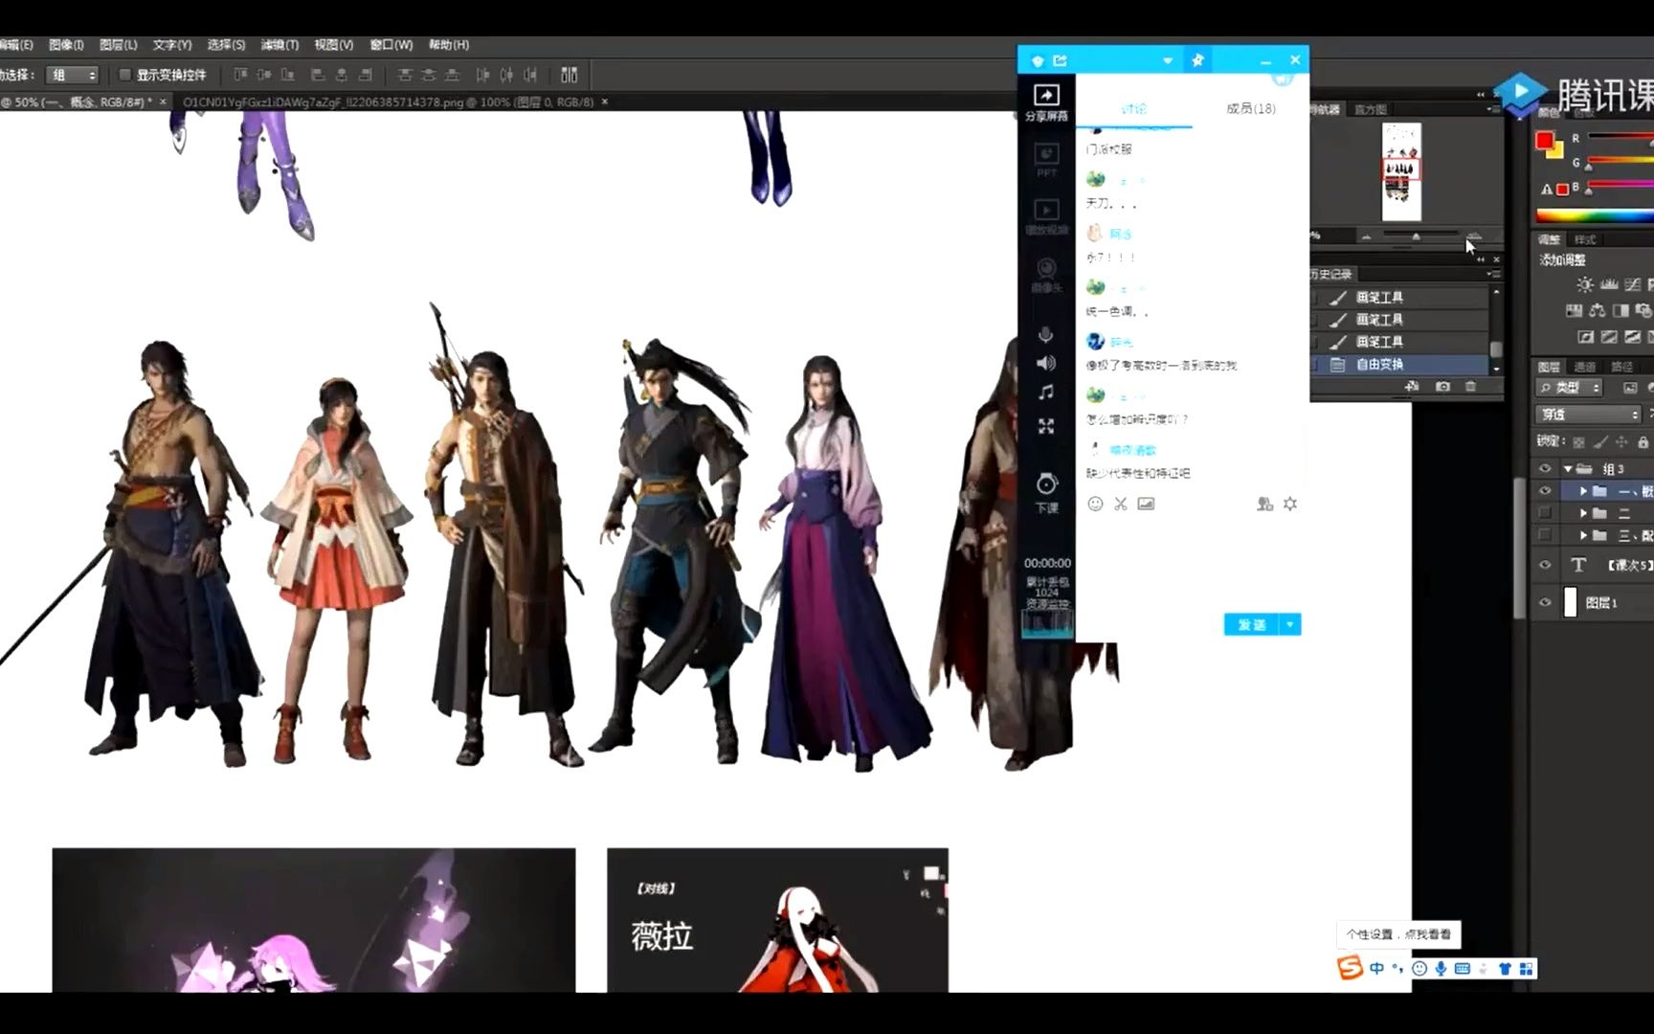Click the 发送 send button
Screen dimensions: 1654x1034
tap(1252, 624)
